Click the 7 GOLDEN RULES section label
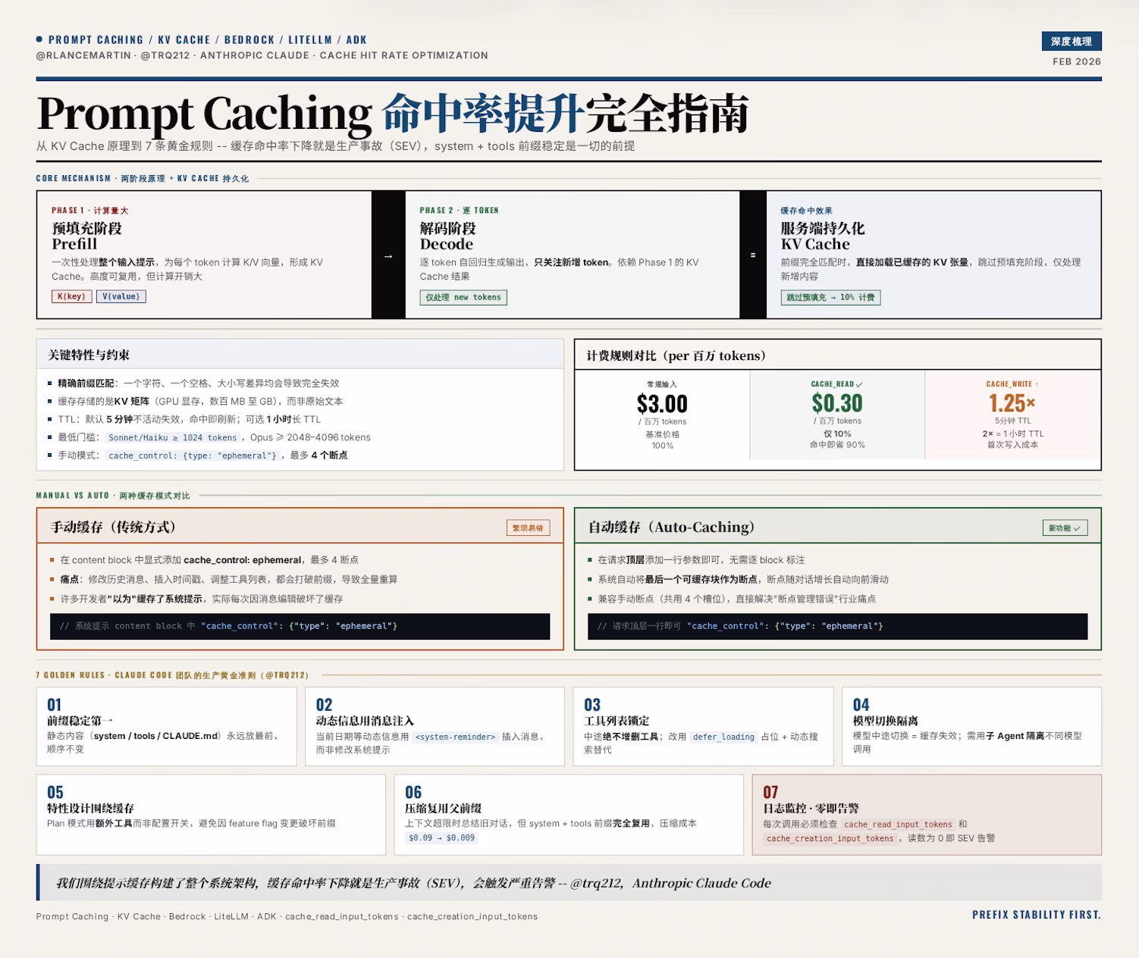Viewport: 1139px width, 958px height. click(172, 675)
